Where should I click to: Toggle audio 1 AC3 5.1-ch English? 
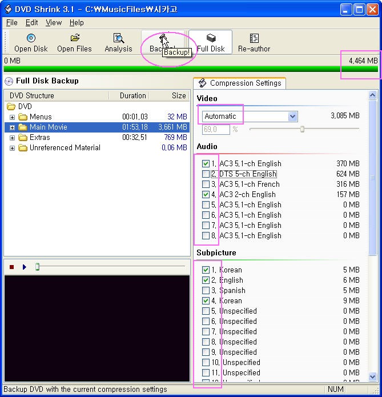(206, 163)
